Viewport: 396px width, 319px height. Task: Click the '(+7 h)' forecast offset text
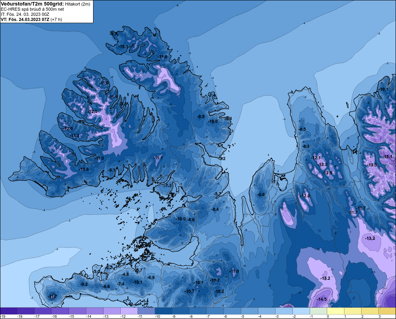(x=56, y=19)
